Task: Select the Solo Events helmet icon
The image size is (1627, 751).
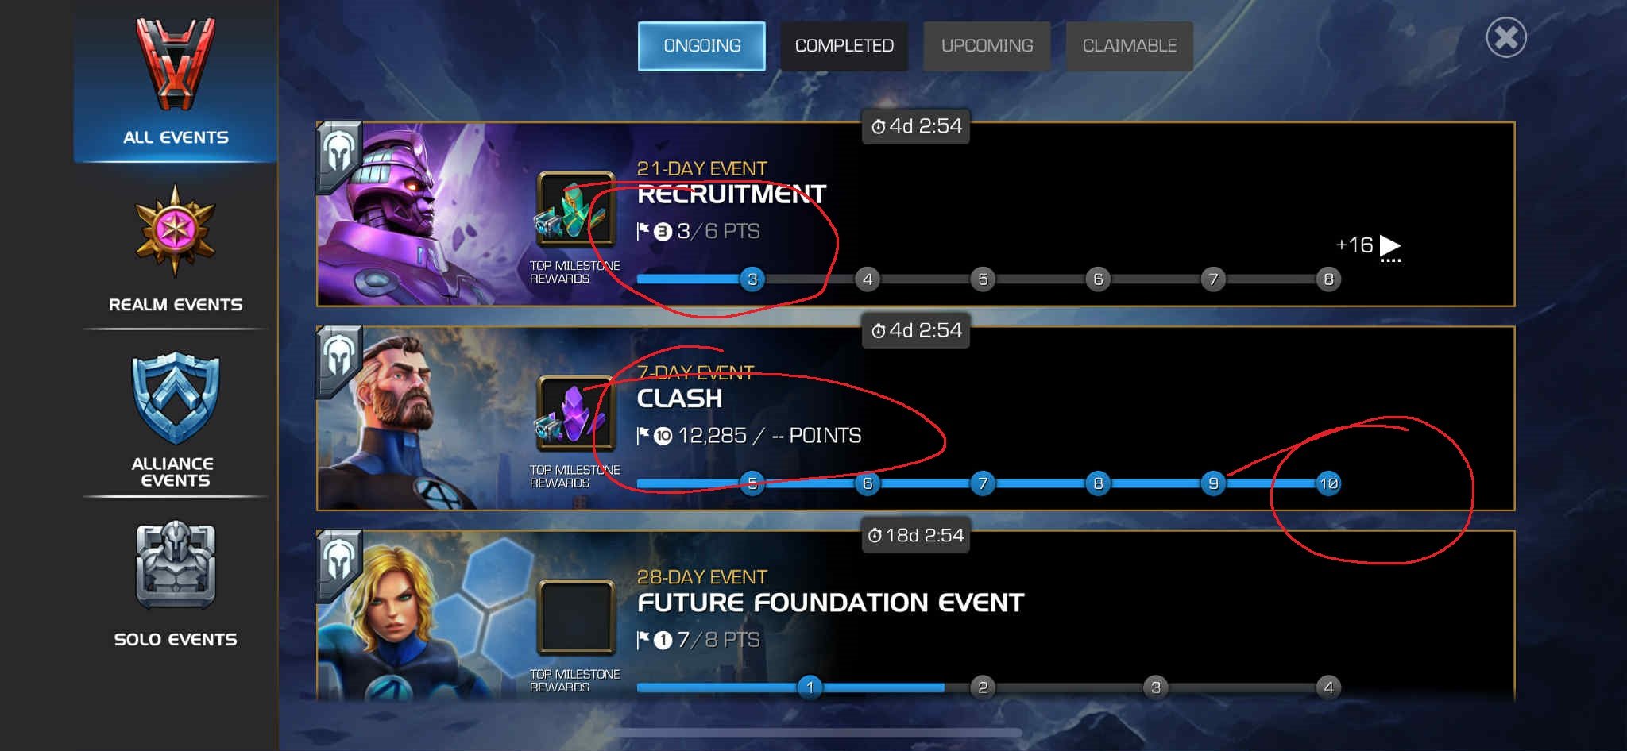Action: [176, 565]
